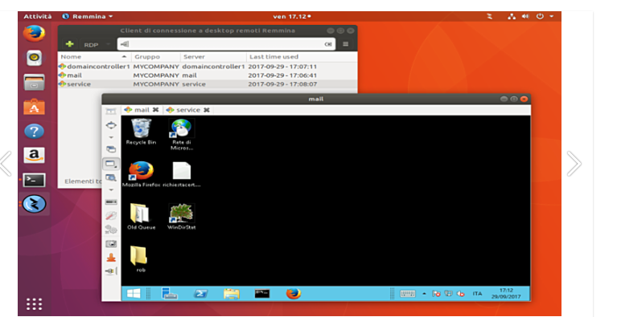Image resolution: width=617 pixels, height=317 pixels.
Task: Toggle scaled mode in the session toolbar
Action: click(111, 177)
